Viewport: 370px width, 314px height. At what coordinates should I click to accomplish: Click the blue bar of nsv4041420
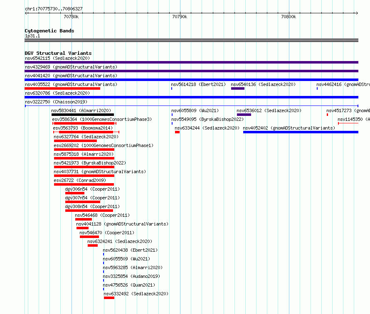191,80
